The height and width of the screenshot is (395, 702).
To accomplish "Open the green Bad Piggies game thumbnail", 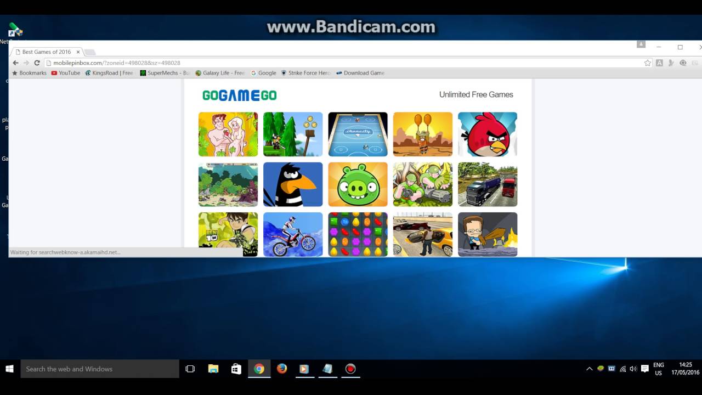I will coord(358,184).
